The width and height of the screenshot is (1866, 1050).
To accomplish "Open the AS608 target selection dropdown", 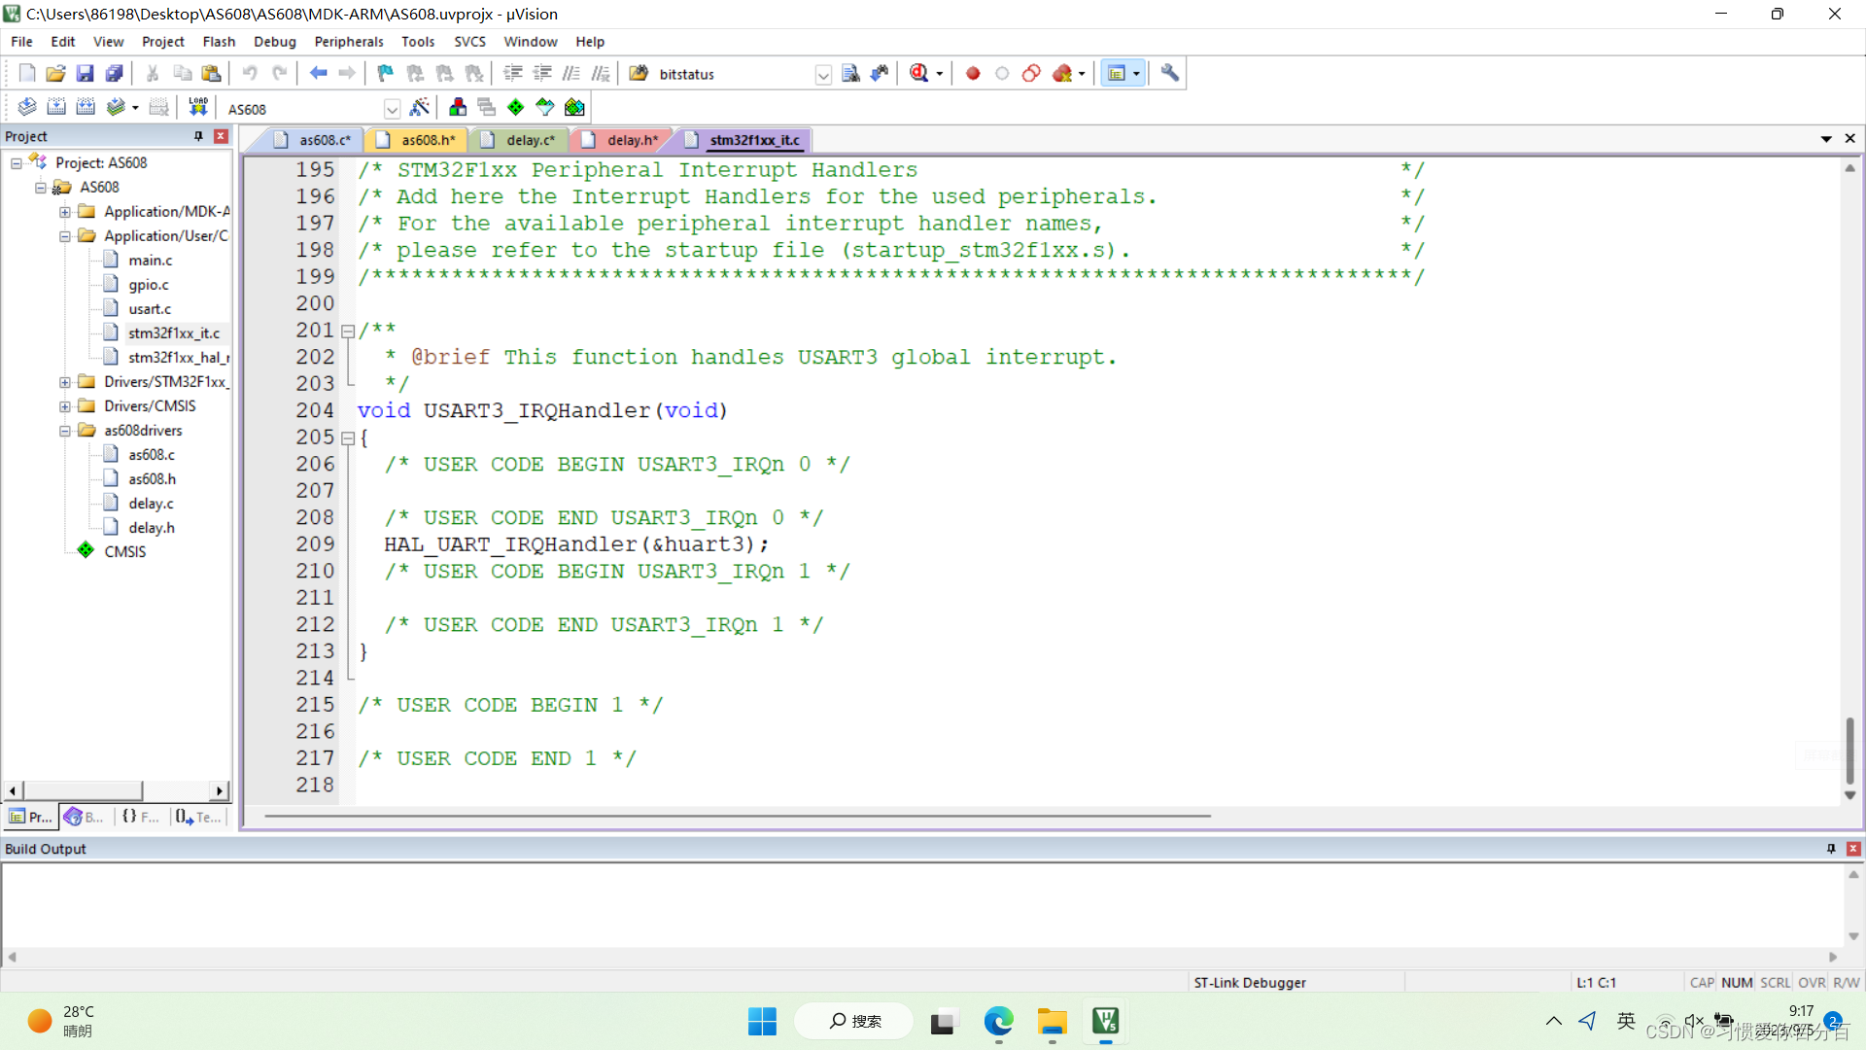I will pos(392,109).
